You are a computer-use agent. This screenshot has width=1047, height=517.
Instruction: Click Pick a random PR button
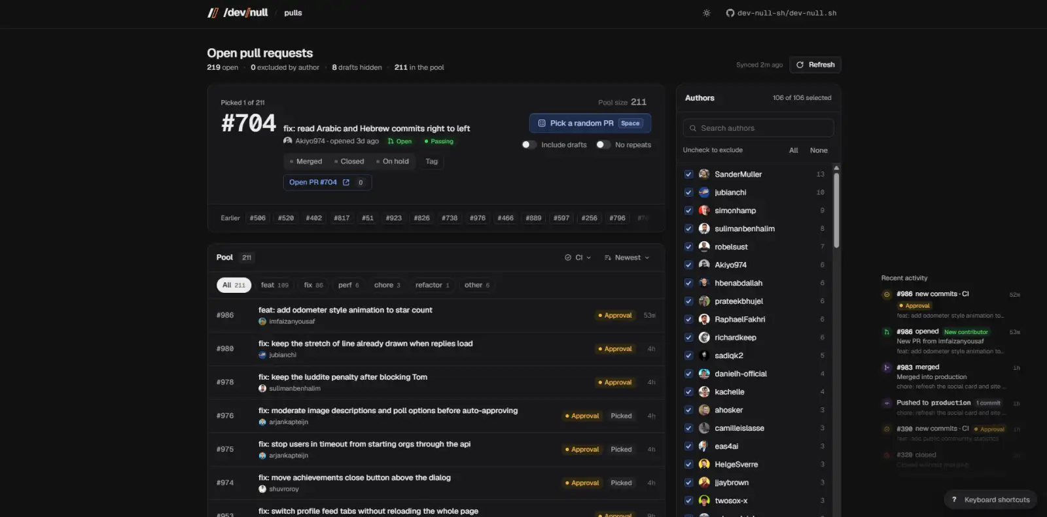[590, 123]
